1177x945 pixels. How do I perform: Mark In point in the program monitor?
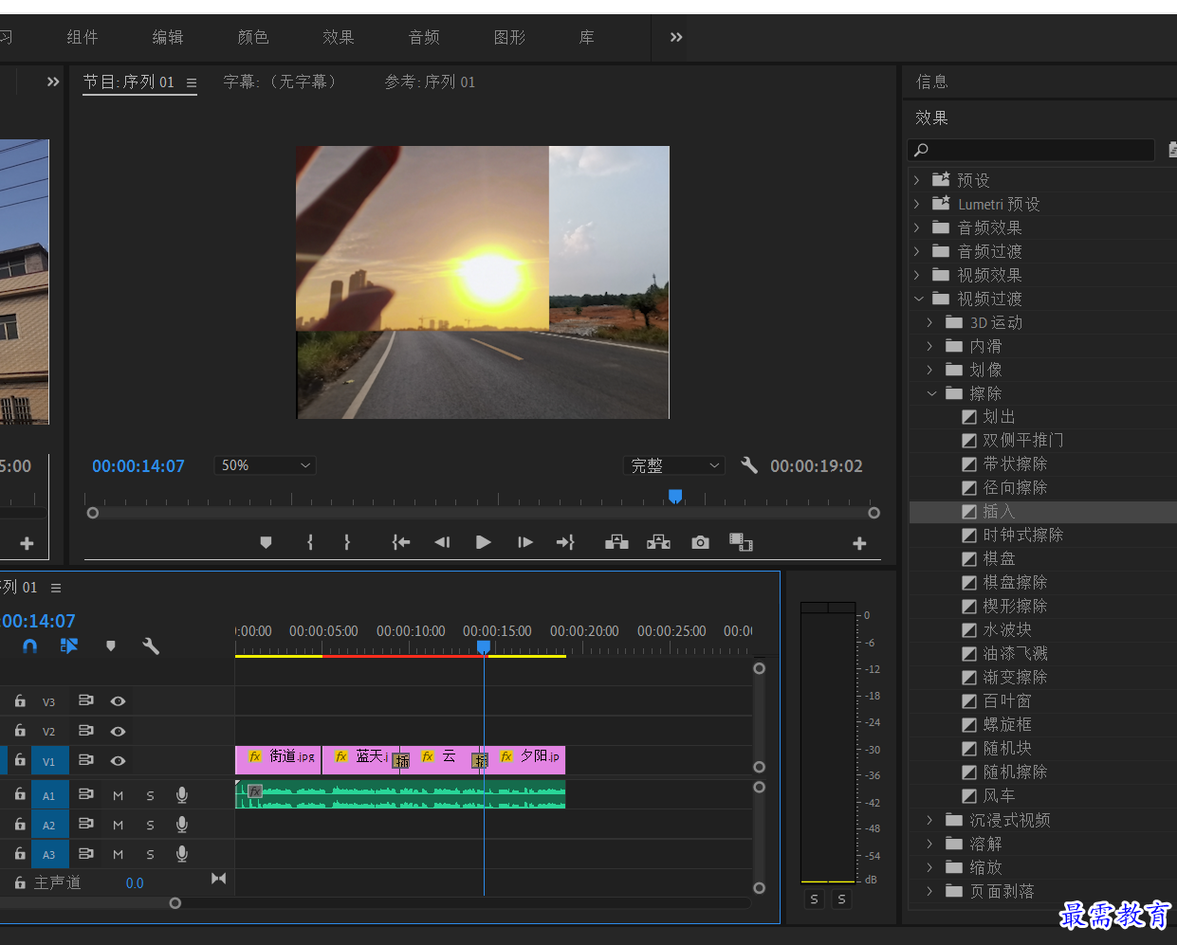tap(310, 542)
